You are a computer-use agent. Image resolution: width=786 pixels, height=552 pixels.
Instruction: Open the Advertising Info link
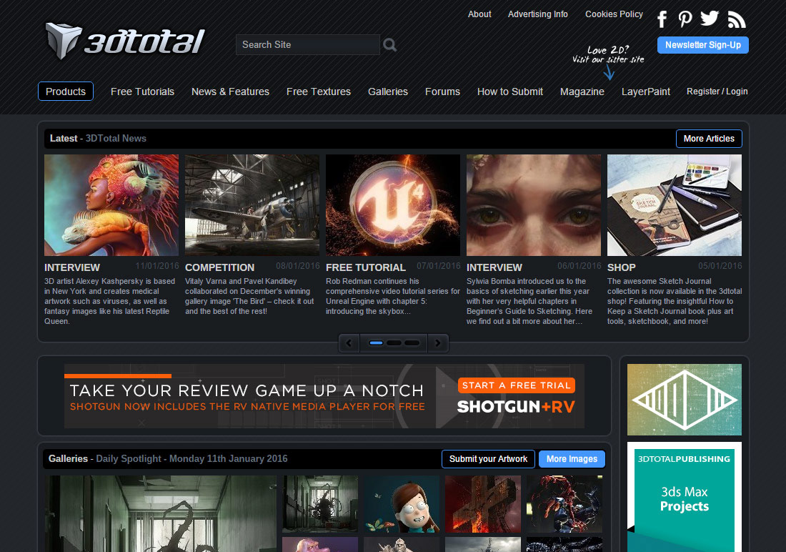pos(538,14)
